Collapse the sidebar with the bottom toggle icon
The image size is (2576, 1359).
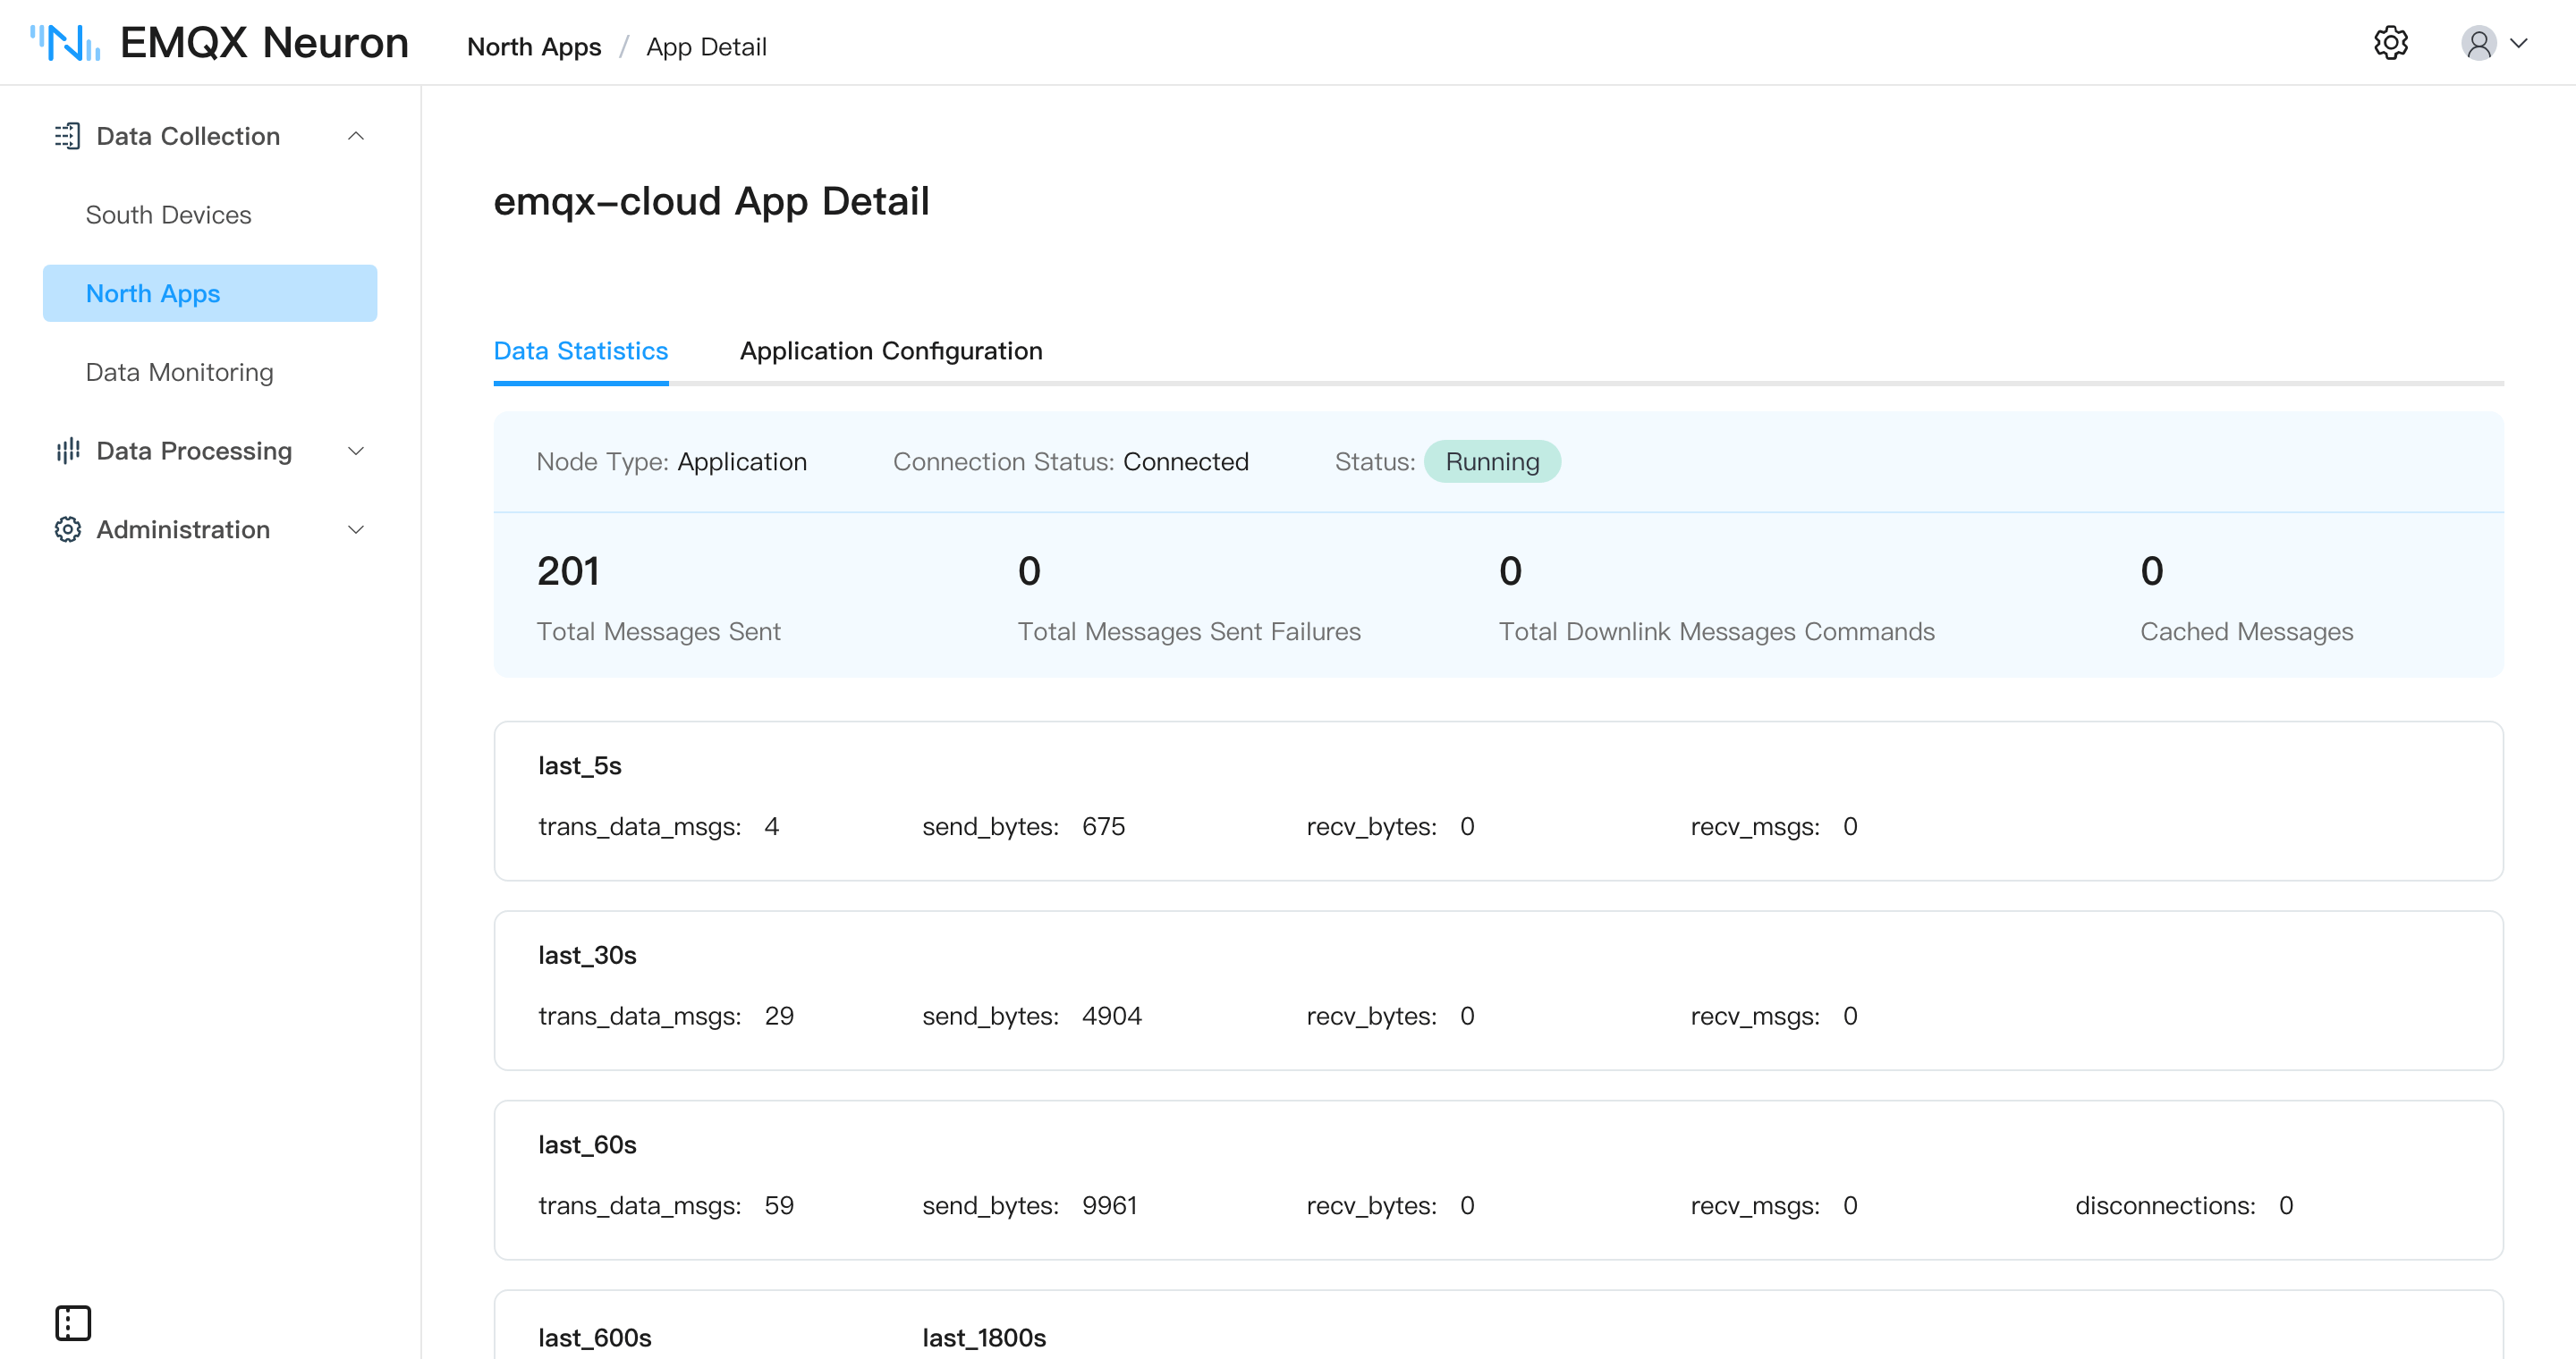coord(73,1322)
